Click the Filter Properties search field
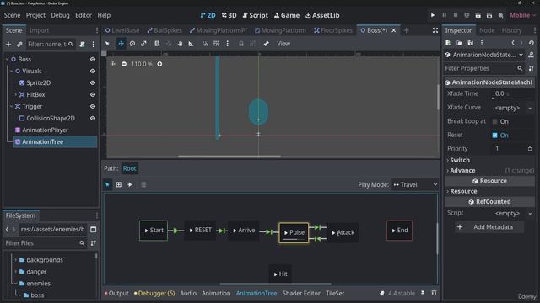This screenshot has width=540, height=303. 483,69
